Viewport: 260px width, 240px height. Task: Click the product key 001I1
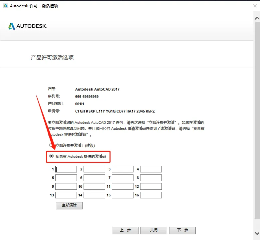click(80, 104)
